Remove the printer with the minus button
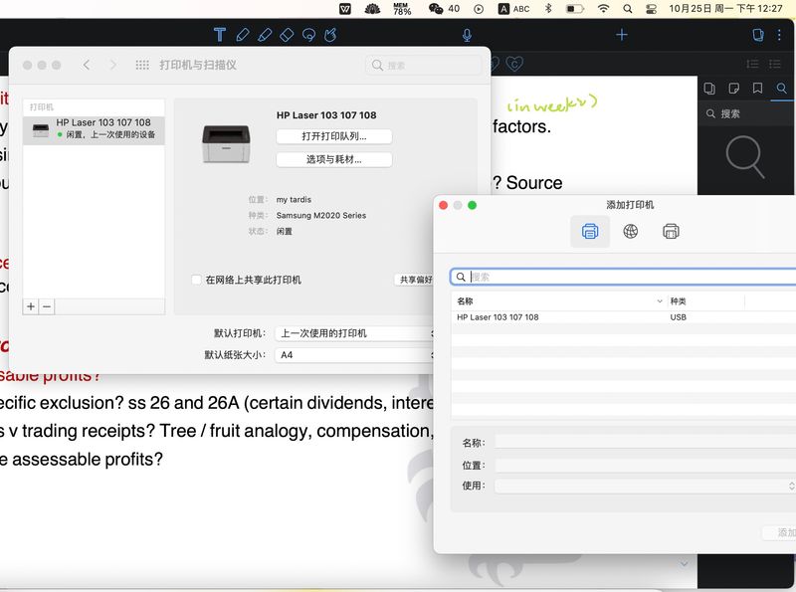The width and height of the screenshot is (796, 592). coord(47,306)
